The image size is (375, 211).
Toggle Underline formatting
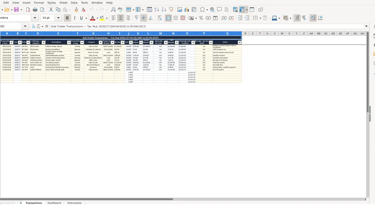point(81,18)
